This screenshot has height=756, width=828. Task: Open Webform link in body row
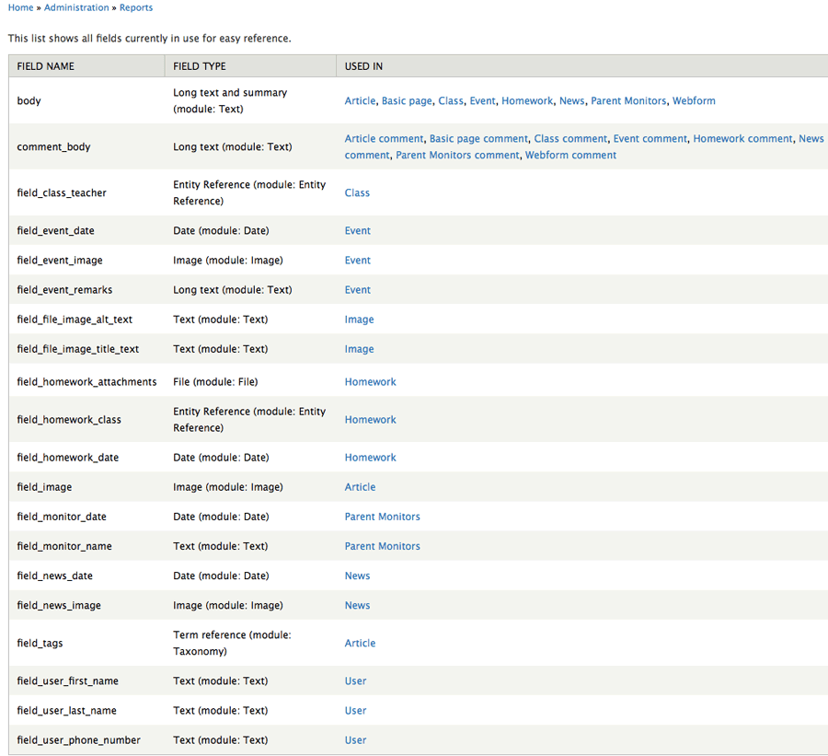(694, 100)
